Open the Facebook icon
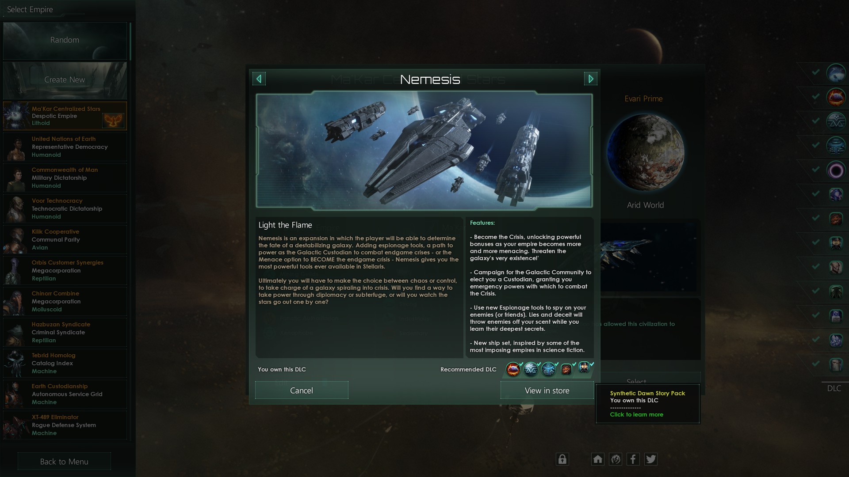 click(x=633, y=459)
